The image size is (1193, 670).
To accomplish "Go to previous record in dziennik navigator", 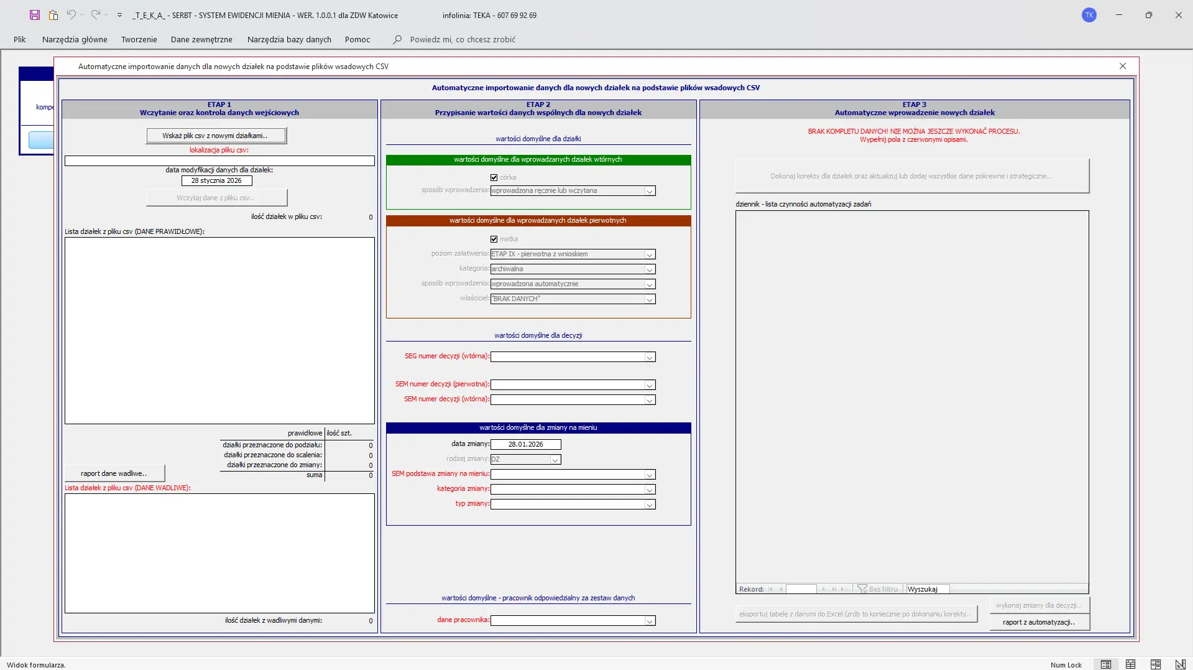I will (781, 589).
